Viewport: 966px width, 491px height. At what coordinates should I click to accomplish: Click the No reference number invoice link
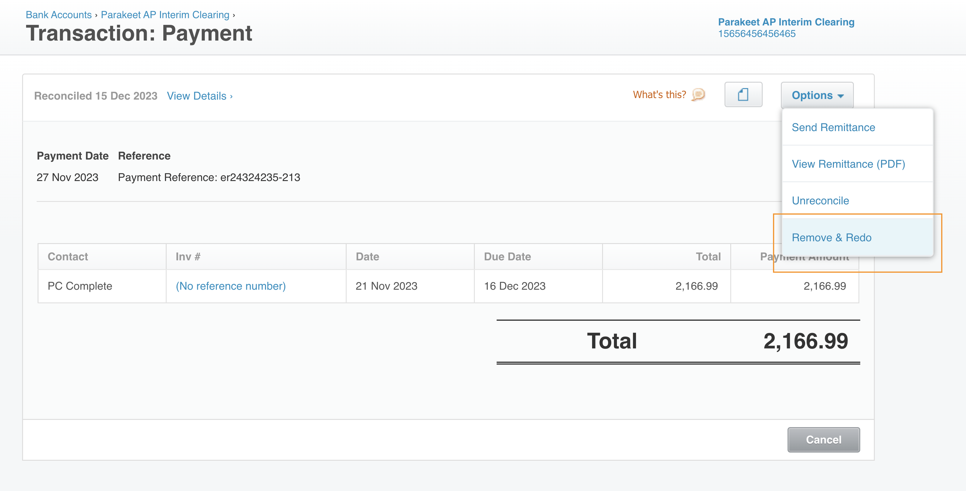pyautogui.click(x=231, y=286)
